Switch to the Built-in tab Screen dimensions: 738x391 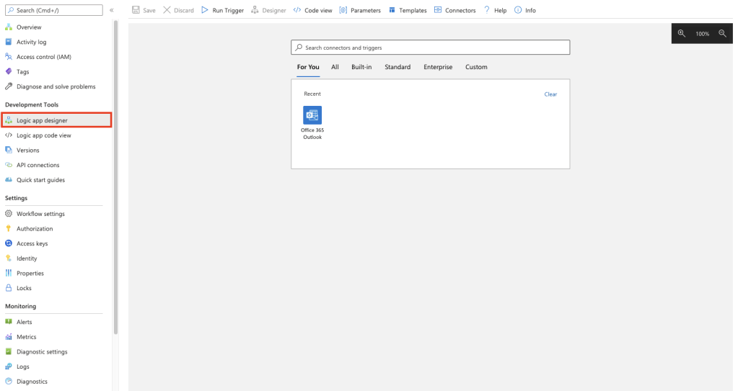pos(361,67)
